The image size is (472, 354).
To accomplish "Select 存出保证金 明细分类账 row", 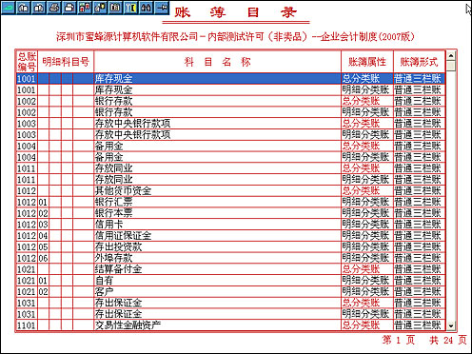I will coord(230,314).
